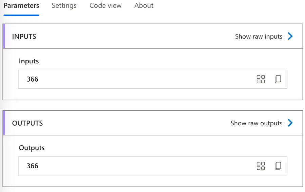Click the 366 value in Outputs
This screenshot has width=305, height=192.
(x=33, y=166)
